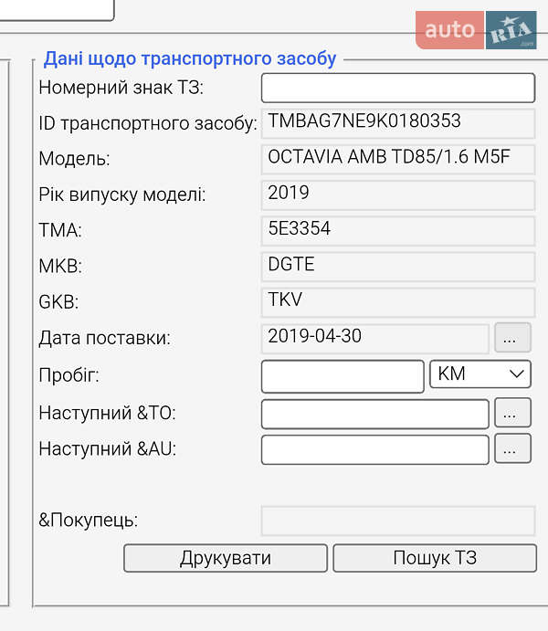Click the Дата поставки label
The width and height of the screenshot is (548, 631).
coord(105,338)
